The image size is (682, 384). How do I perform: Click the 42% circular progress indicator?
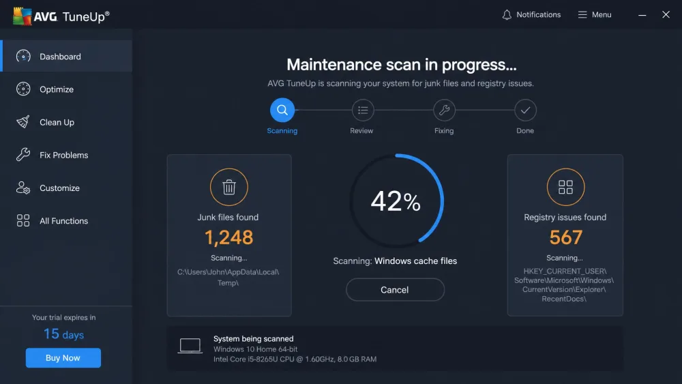pos(396,201)
